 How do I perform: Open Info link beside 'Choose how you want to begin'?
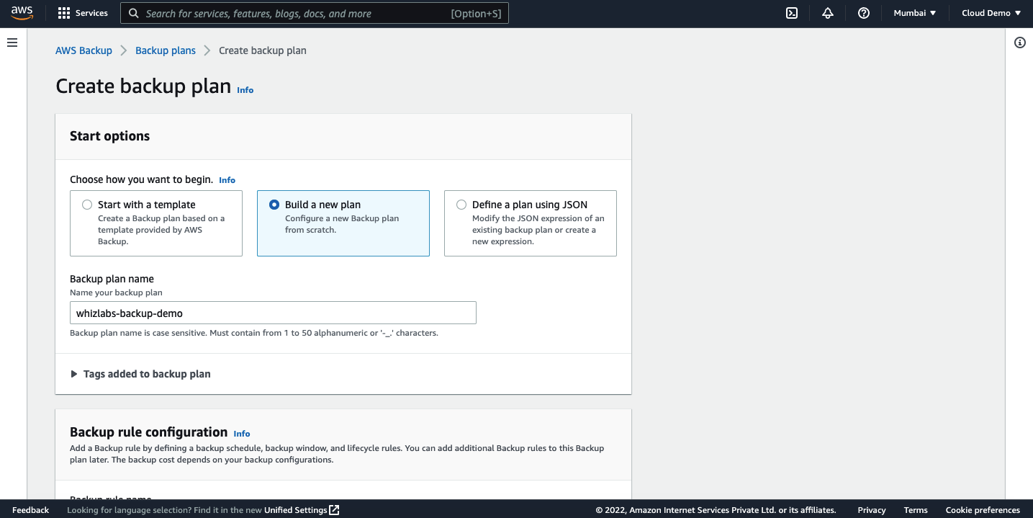click(x=227, y=180)
